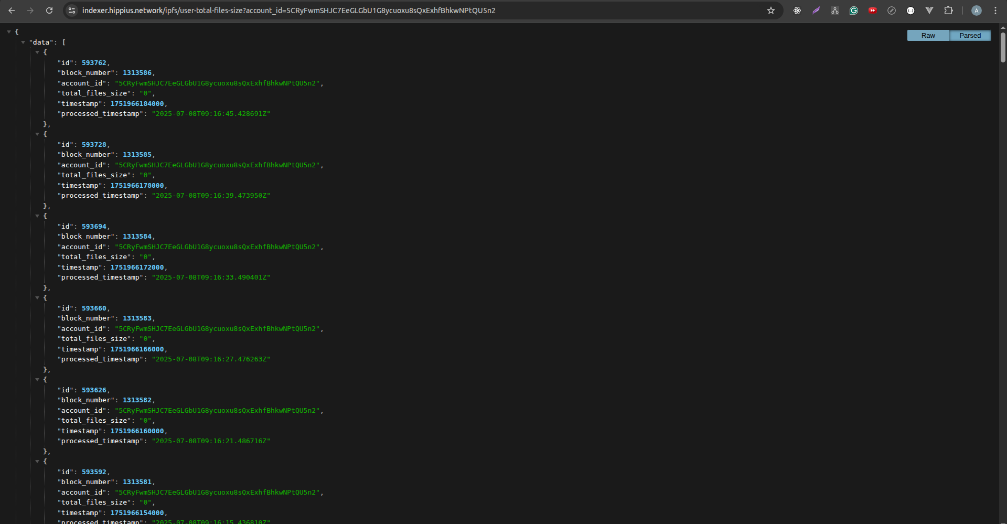Select id value 593694

[94, 227]
